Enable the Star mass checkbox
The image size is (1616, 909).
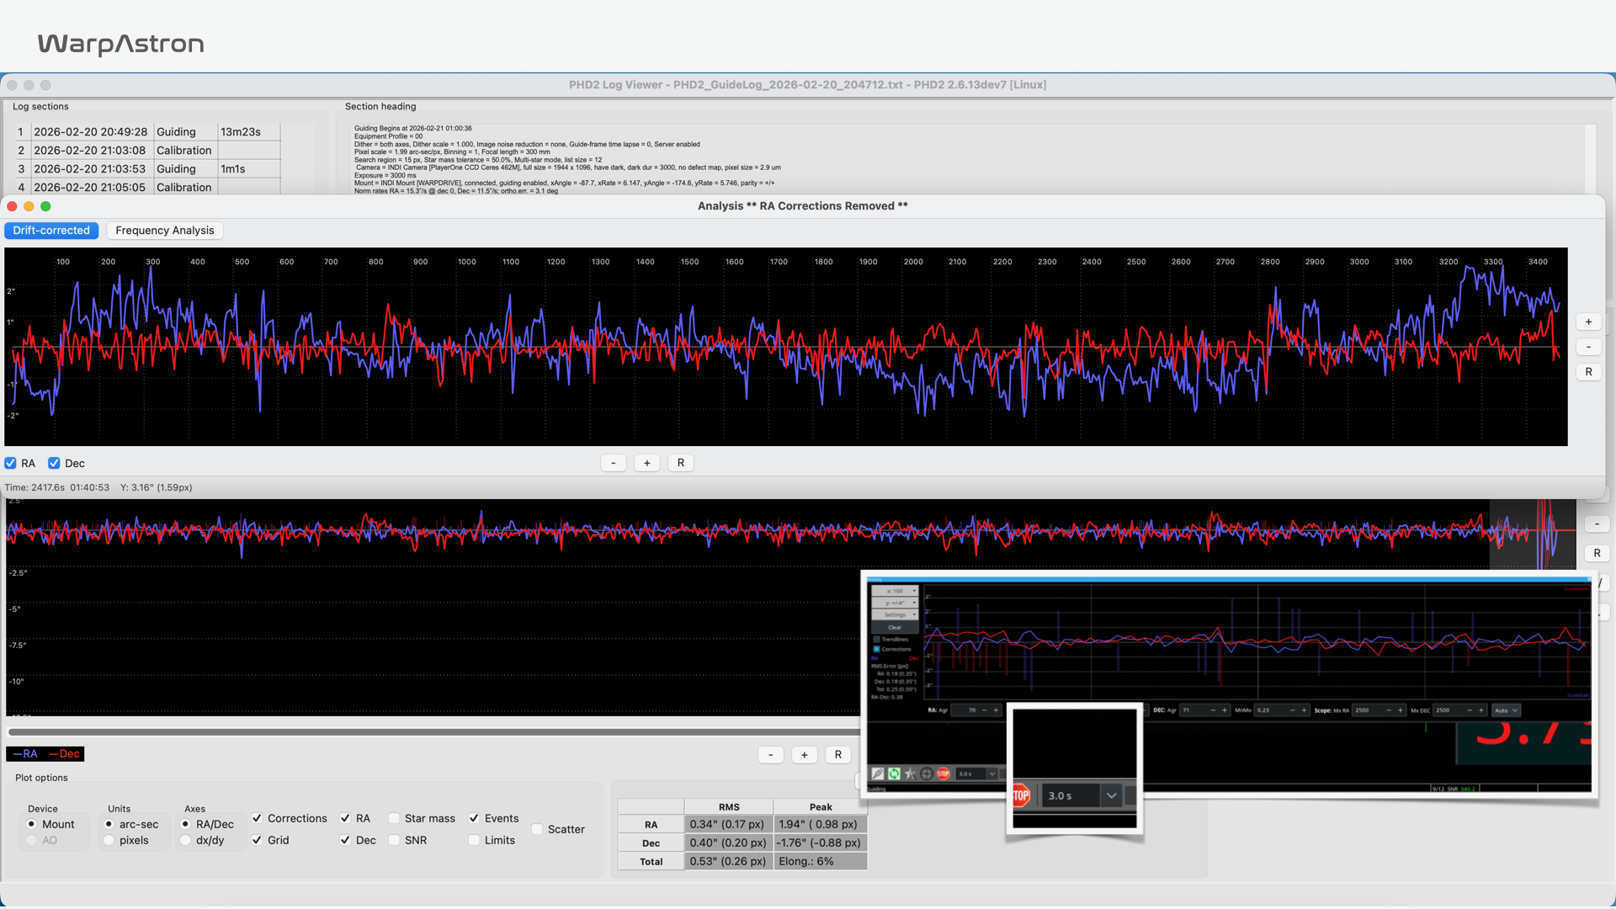tap(394, 818)
